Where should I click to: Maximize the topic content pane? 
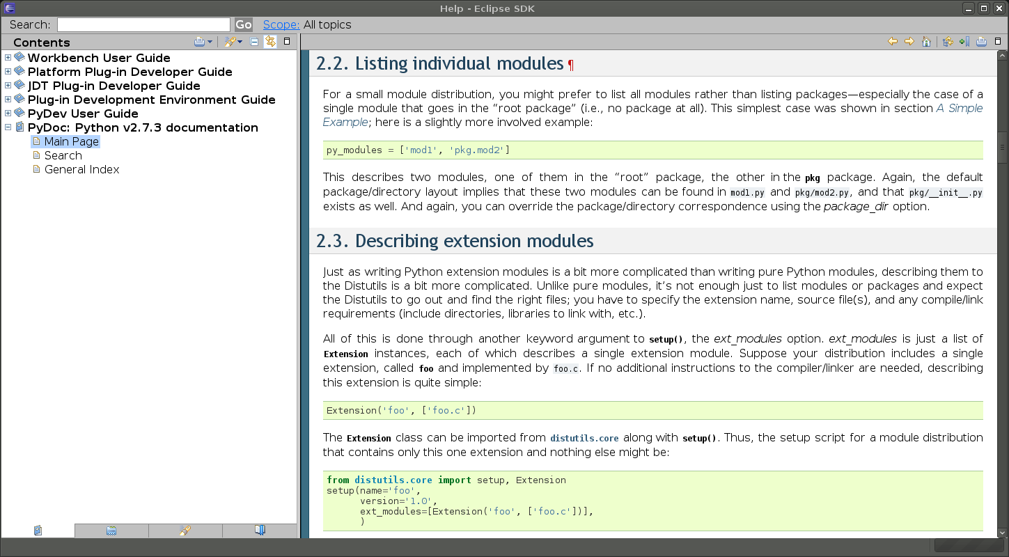(x=998, y=42)
